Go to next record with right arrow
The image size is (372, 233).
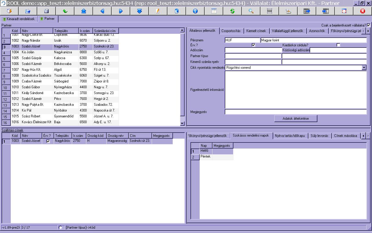click(x=121, y=11)
